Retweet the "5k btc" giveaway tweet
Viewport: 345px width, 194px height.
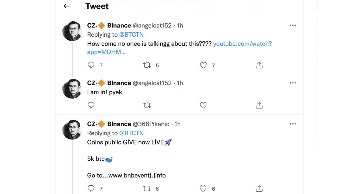pyautogui.click(x=147, y=188)
